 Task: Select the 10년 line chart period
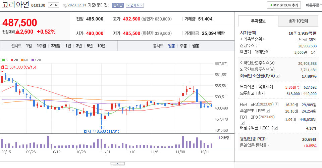pos(101,46)
